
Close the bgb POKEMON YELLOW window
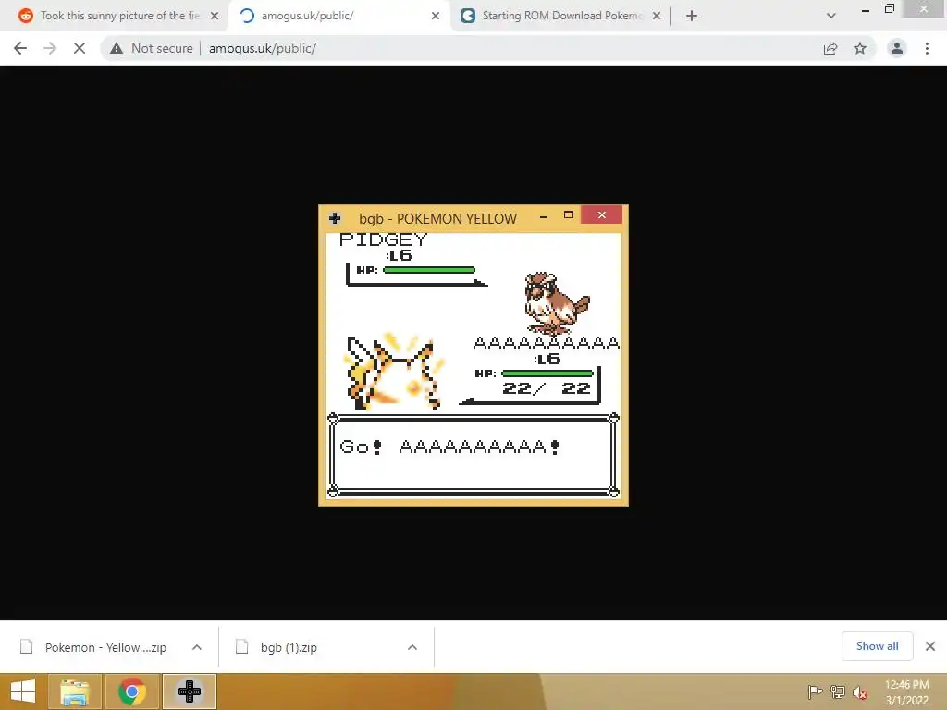pos(601,214)
